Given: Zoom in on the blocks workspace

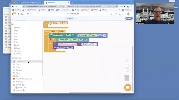Looking at the screenshot, I should 128,66.
